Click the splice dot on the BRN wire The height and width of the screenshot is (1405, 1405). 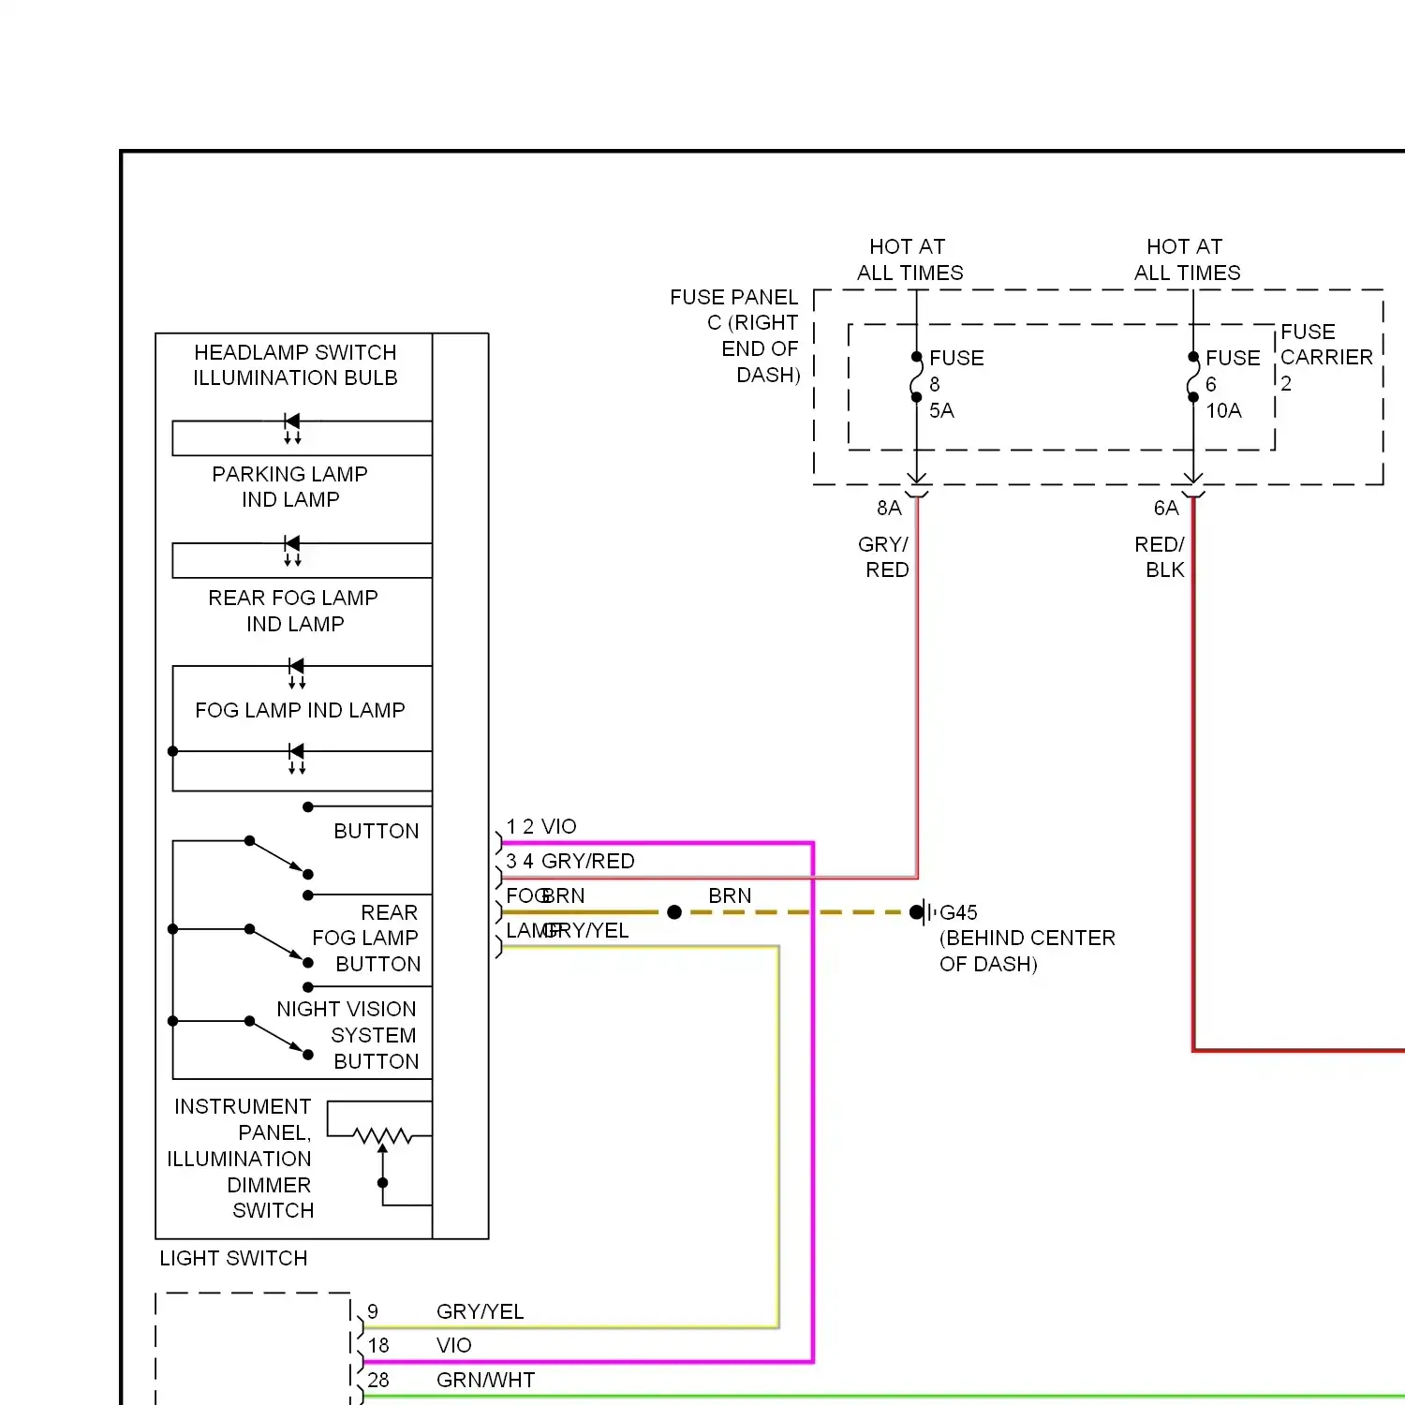(674, 912)
